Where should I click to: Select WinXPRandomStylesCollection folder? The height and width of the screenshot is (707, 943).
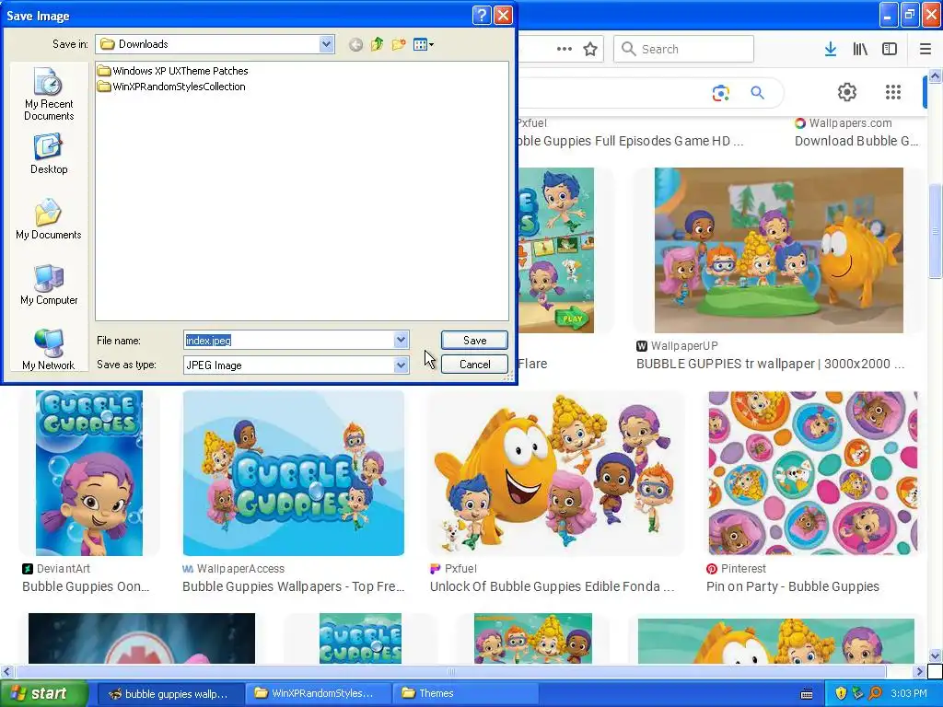click(x=172, y=87)
